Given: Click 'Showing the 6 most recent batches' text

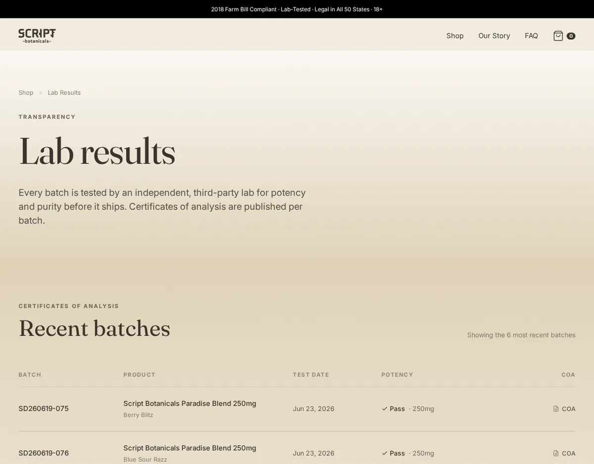Looking at the screenshot, I should 521,335.
